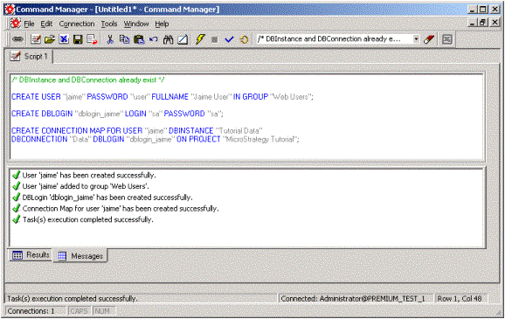Screen dimensions: 505x319
Task: Click the clear script page icon
Action: pos(183,39)
